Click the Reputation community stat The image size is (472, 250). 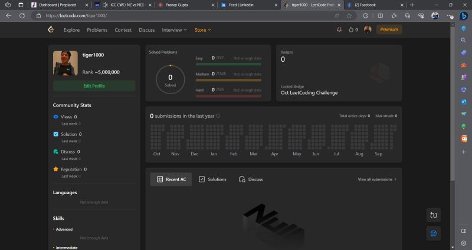70,169
